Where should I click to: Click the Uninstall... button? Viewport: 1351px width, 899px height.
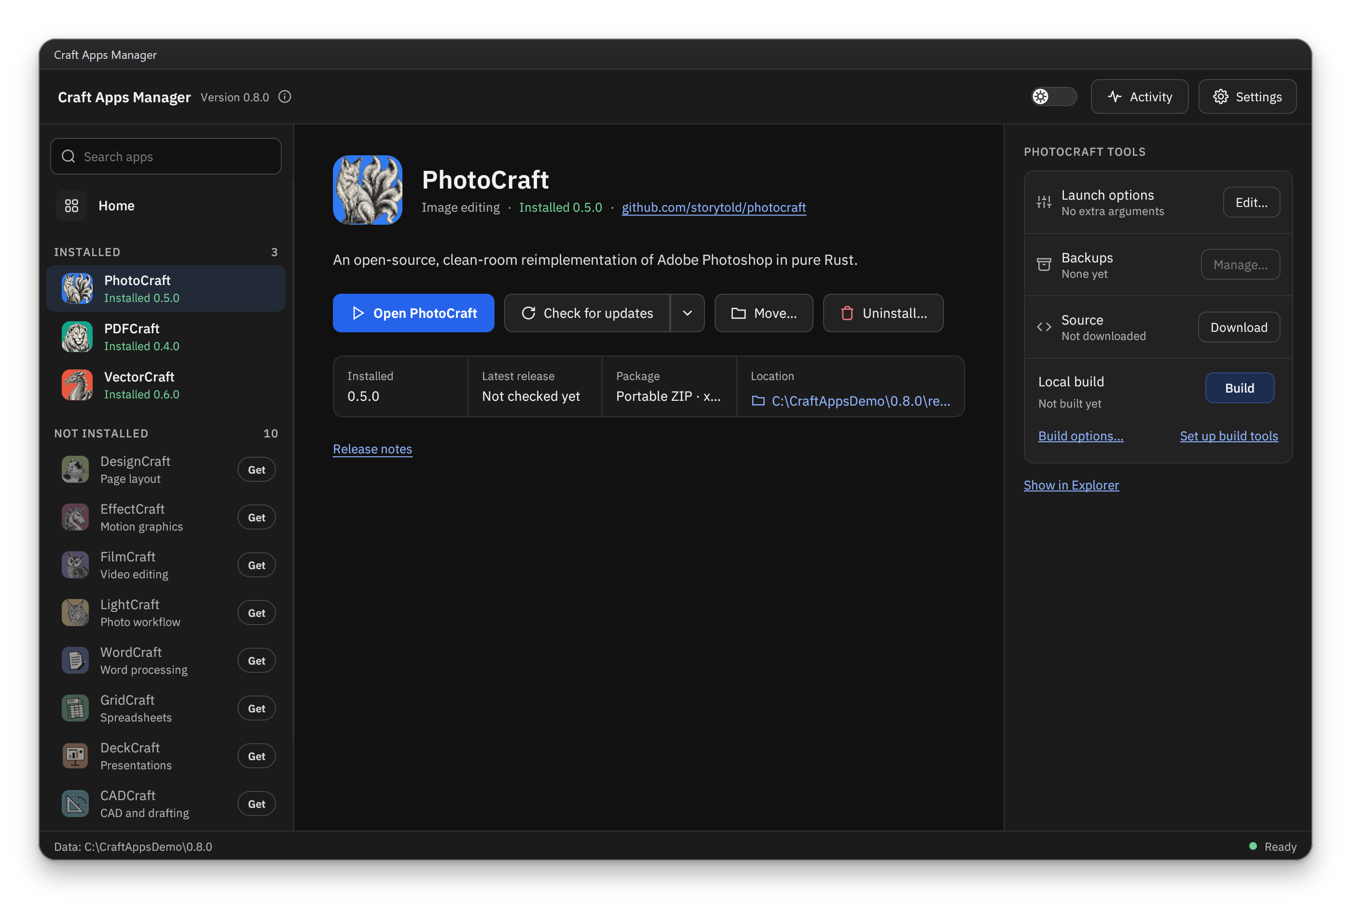(x=882, y=313)
